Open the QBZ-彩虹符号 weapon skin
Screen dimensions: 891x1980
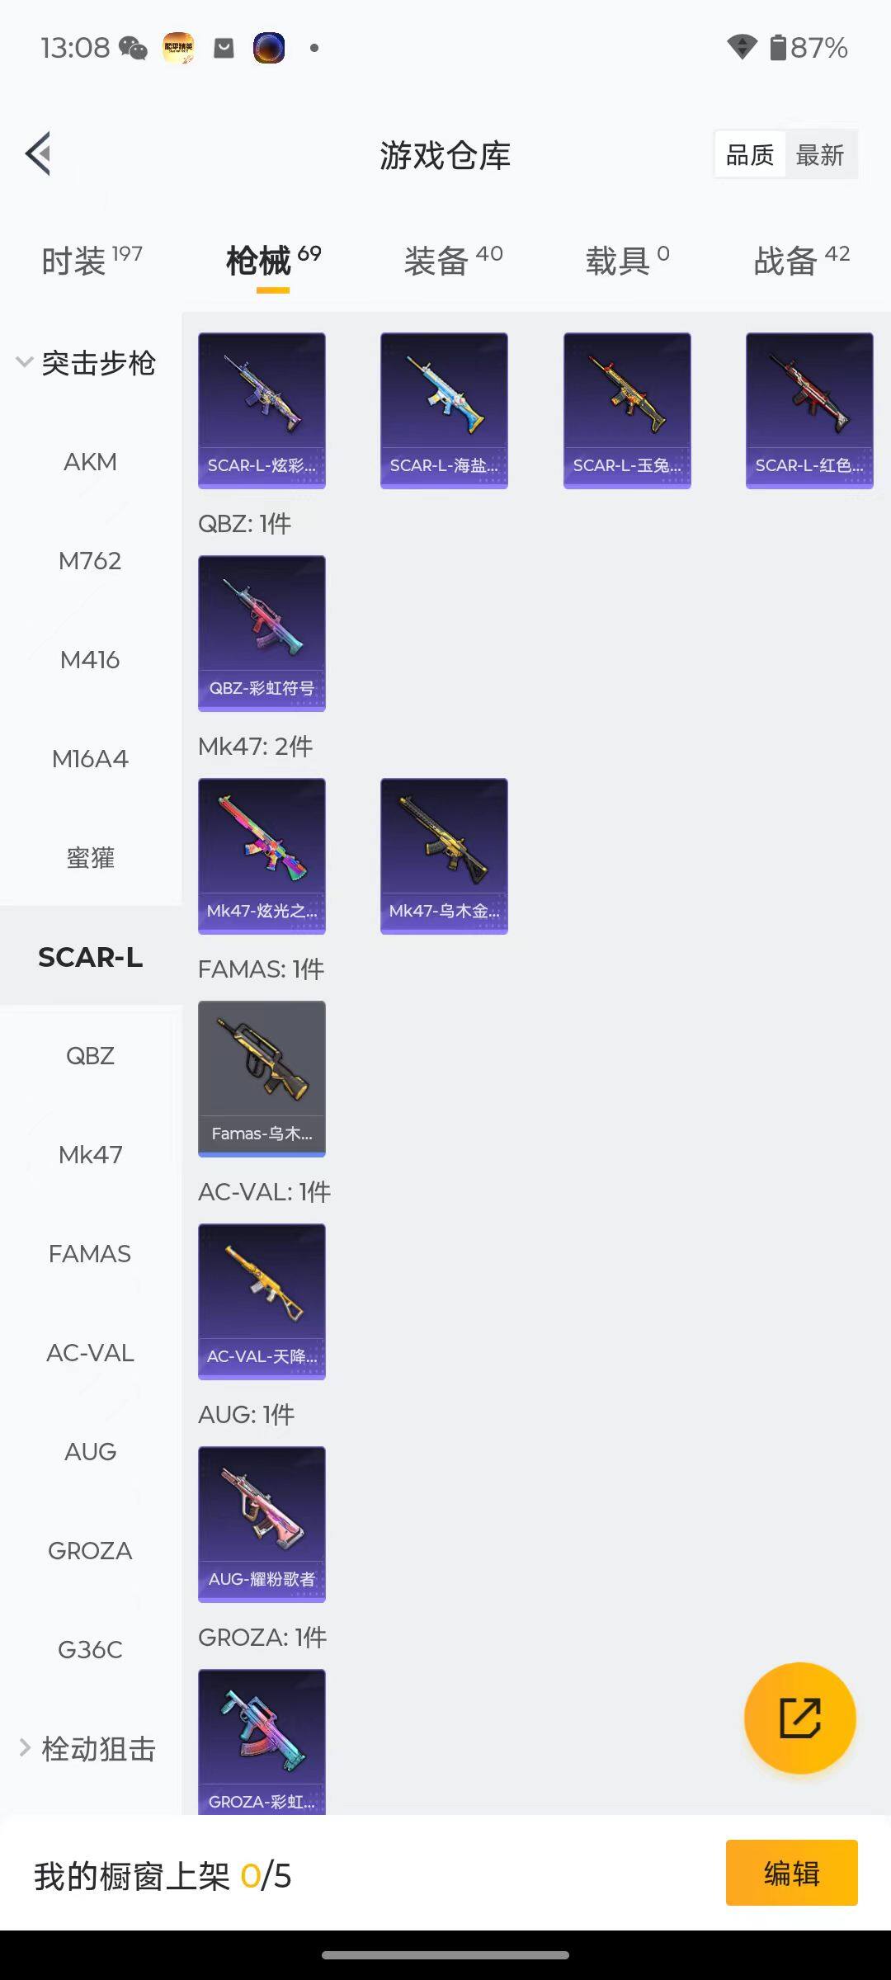pos(262,633)
